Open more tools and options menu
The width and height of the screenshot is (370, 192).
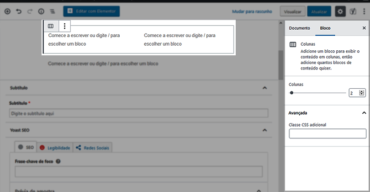click(x=365, y=11)
